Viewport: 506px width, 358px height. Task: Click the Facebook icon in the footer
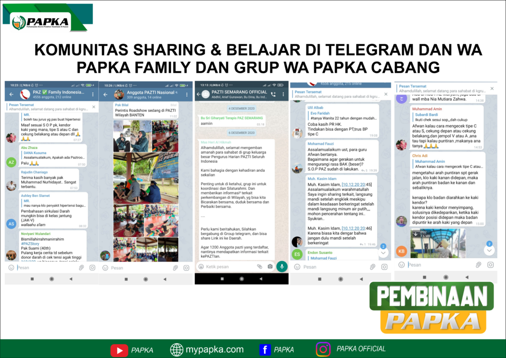point(265,350)
